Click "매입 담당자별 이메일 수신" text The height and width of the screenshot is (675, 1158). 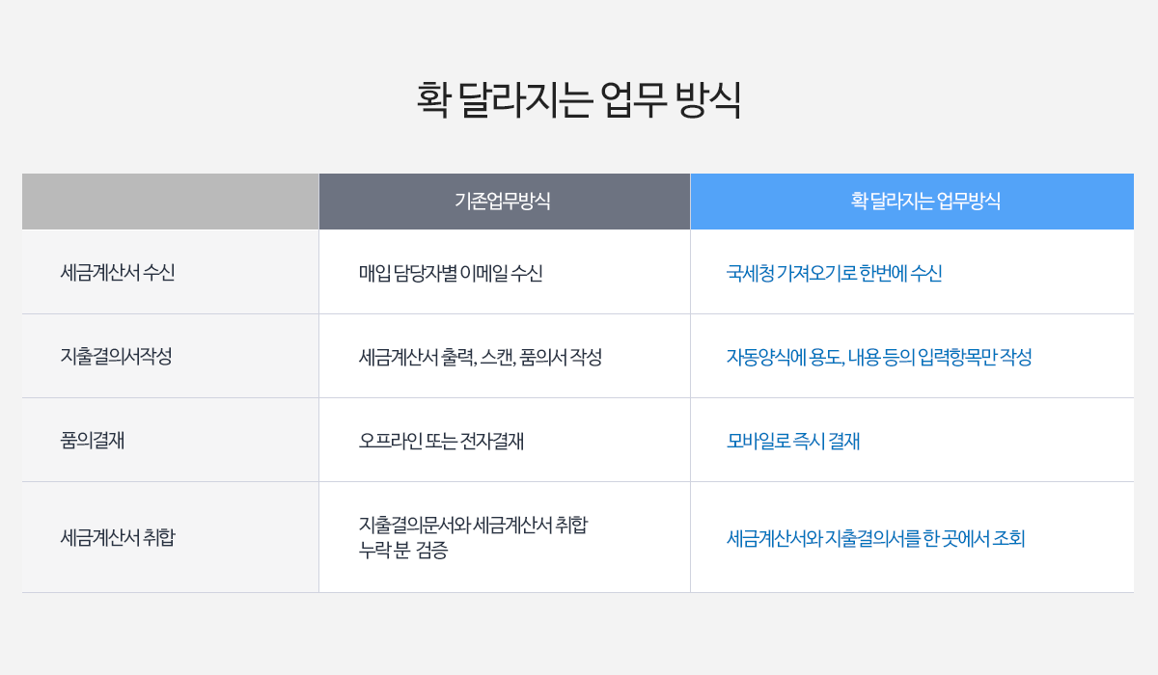tap(451, 273)
